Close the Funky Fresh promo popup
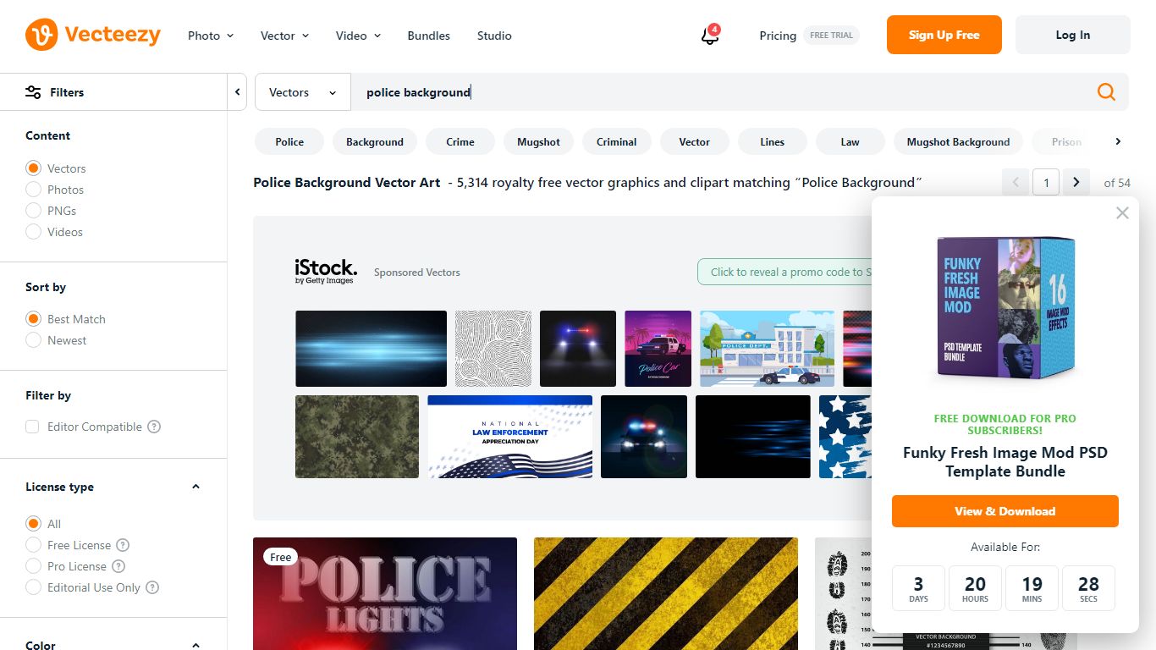The height and width of the screenshot is (650, 1156). pos(1122,213)
